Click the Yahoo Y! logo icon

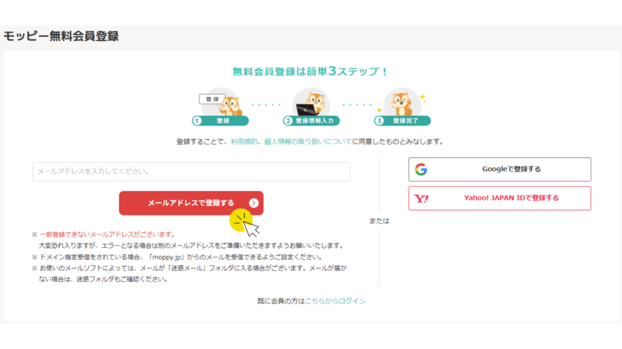422,198
